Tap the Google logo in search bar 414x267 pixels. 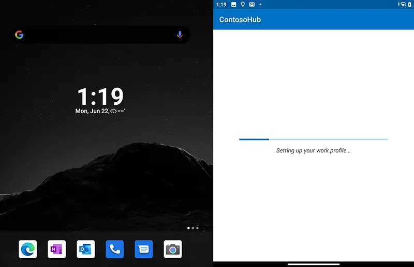click(19, 35)
